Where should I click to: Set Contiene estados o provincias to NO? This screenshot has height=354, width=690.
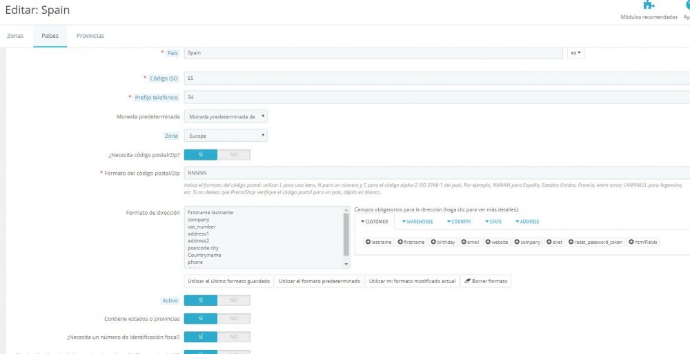[234, 318]
